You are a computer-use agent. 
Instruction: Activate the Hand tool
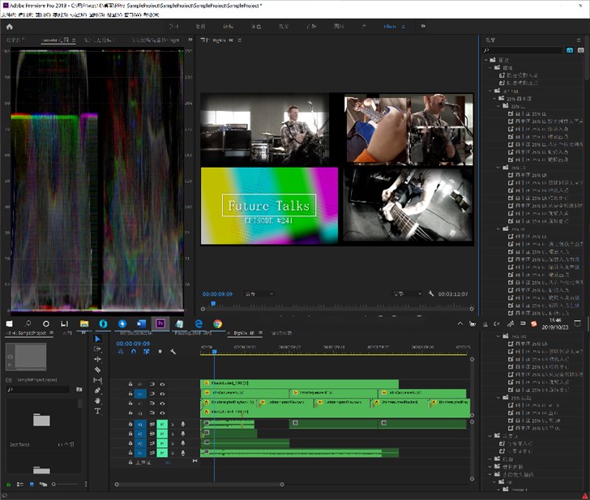coord(98,400)
